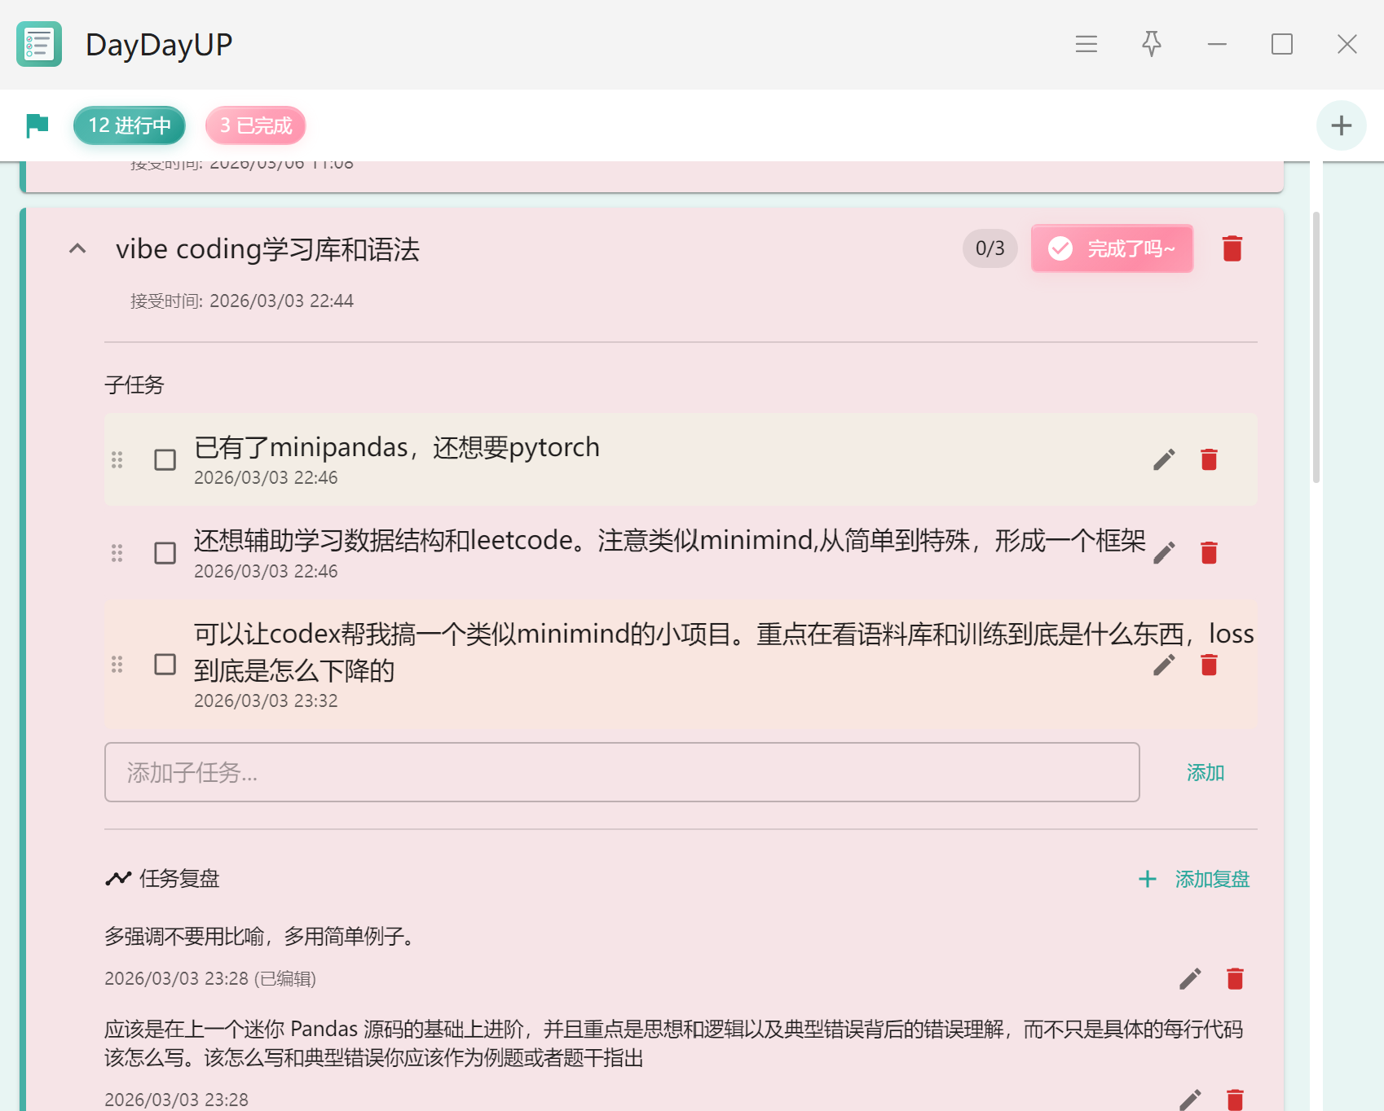
Task: Delete the review note dated 23:28 (已编辑)
Action: (x=1235, y=978)
